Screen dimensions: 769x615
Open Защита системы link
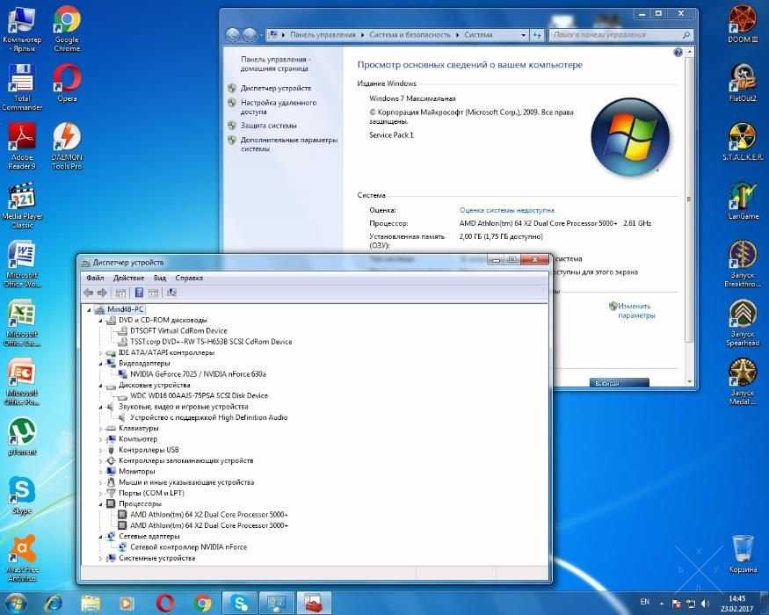[268, 126]
